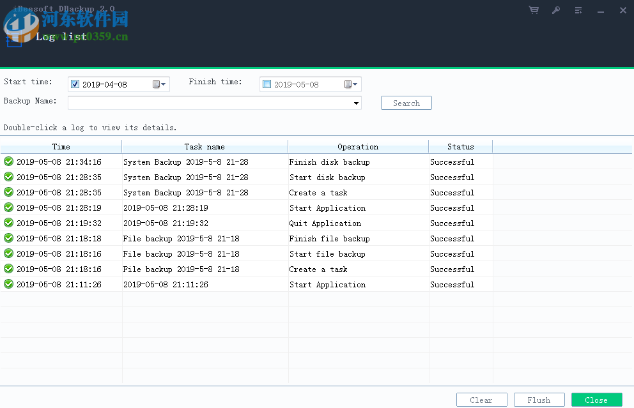This screenshot has width=634, height=408.
Task: Expand the Start time date dropdown arrow
Action: coord(163,84)
